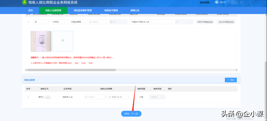267x121 pixels.
Task: Open the 通知公告 announcements tab
Action: coord(135,10)
